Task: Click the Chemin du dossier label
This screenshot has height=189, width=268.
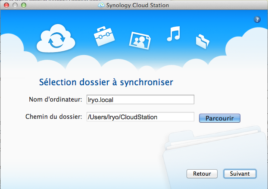Action: click(54, 117)
